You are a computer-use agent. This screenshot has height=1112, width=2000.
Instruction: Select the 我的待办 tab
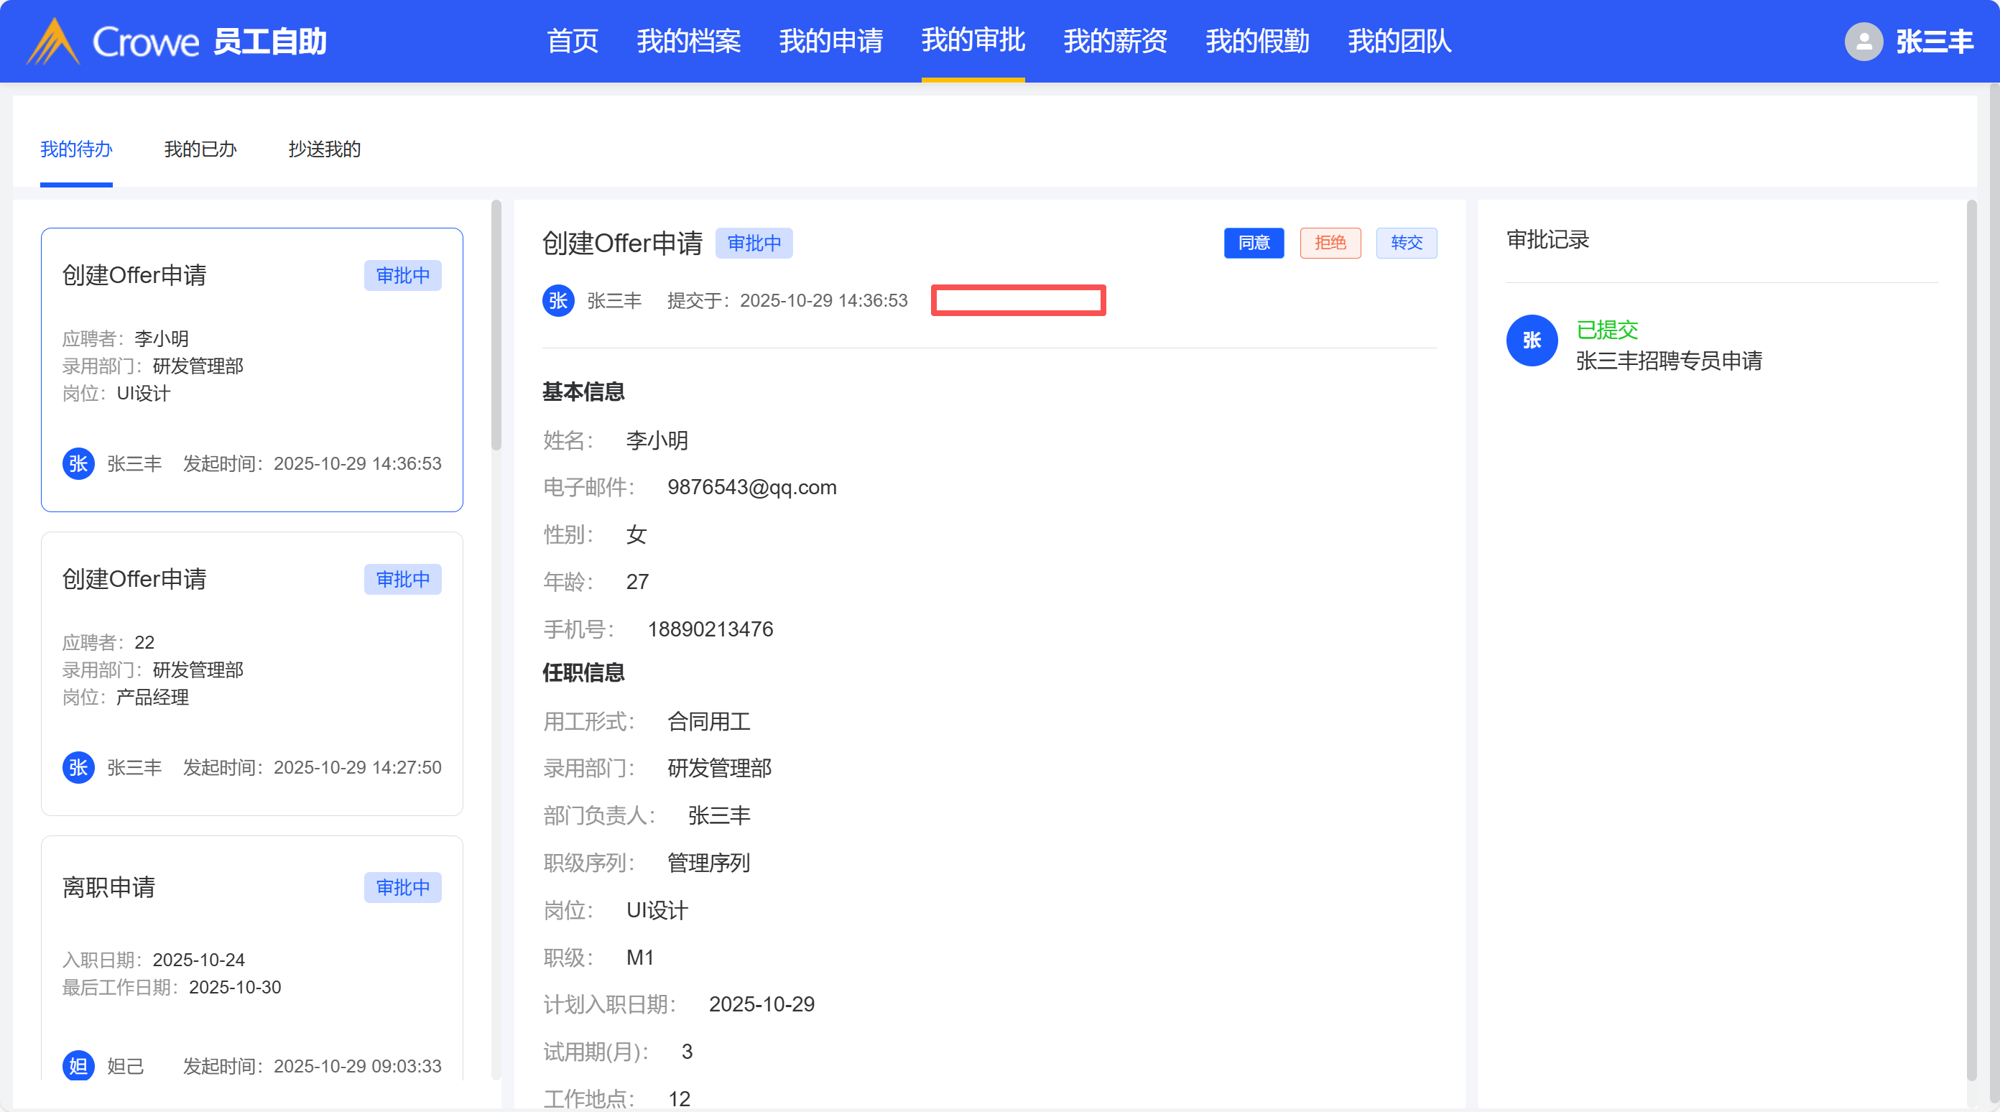[76, 149]
